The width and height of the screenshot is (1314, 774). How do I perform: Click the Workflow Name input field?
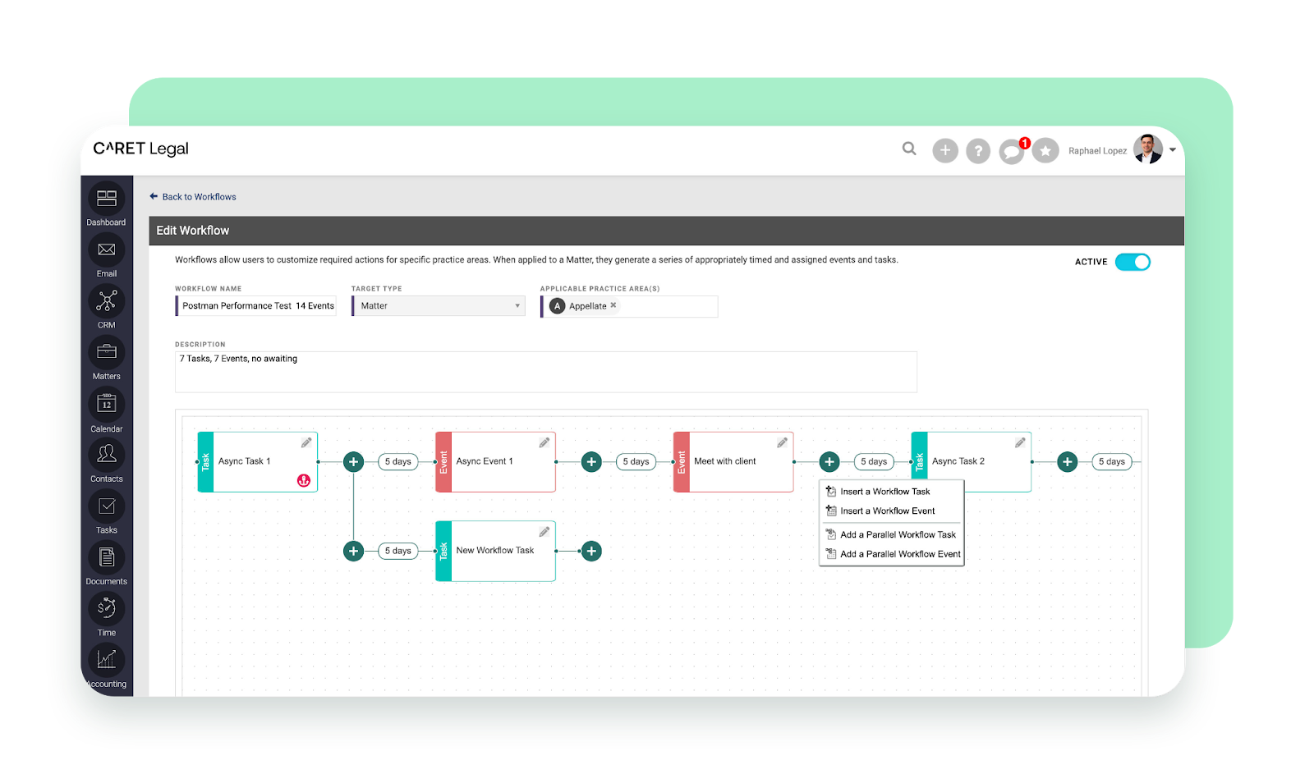pos(256,306)
